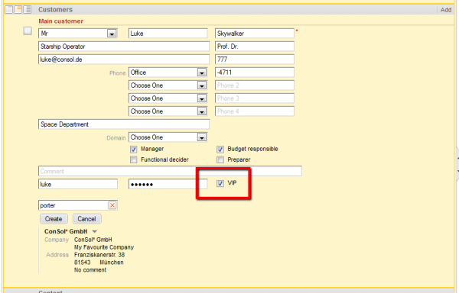Check the Preparer checkbox
This screenshot has height=293, width=459.
tap(220, 159)
